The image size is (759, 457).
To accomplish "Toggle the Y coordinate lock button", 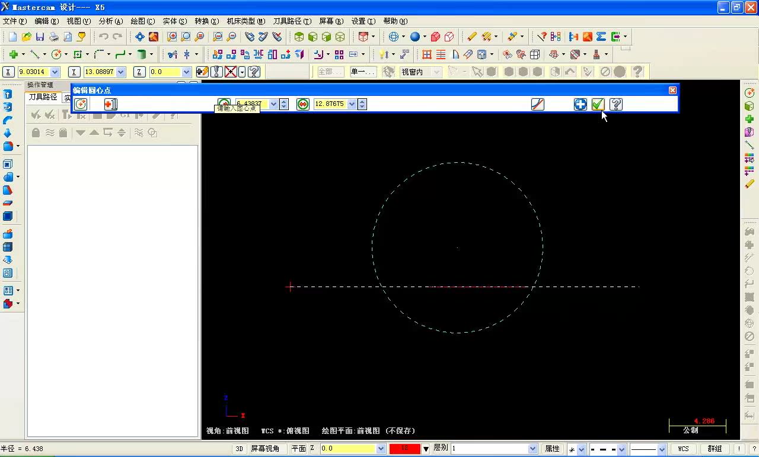I will click(x=74, y=72).
